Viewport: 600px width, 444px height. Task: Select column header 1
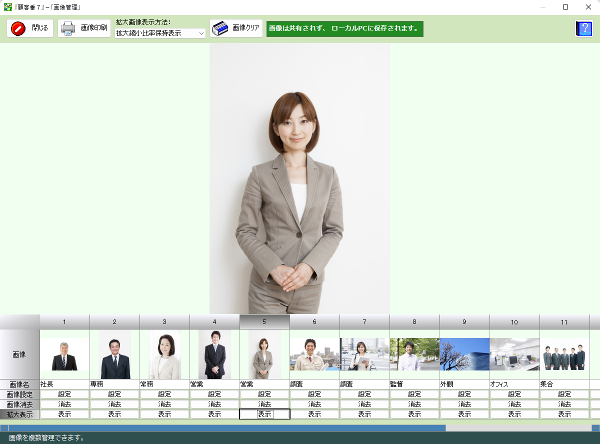64,322
